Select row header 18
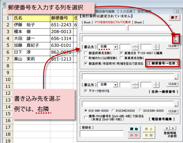183x143 pixels. (x=8, y=134)
